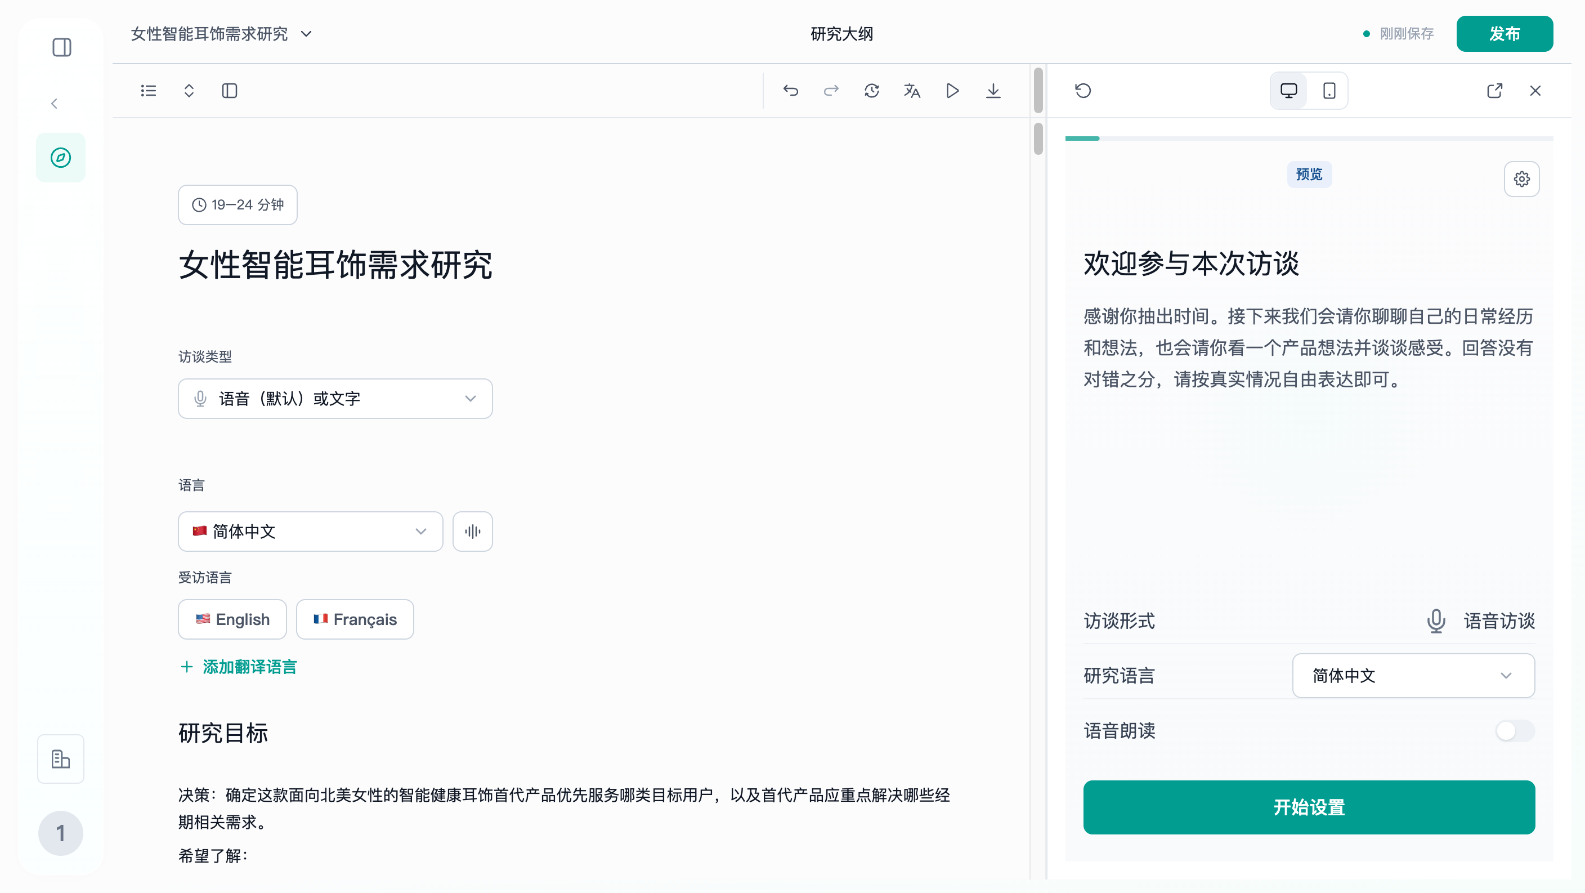Open the 简体中文 language dropdown
The width and height of the screenshot is (1585, 893).
tap(311, 531)
